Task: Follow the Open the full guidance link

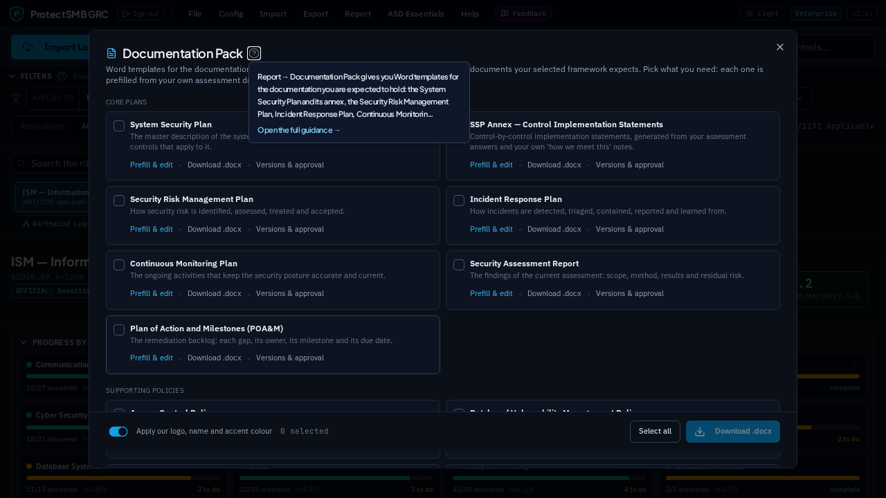Action: tap(299, 130)
